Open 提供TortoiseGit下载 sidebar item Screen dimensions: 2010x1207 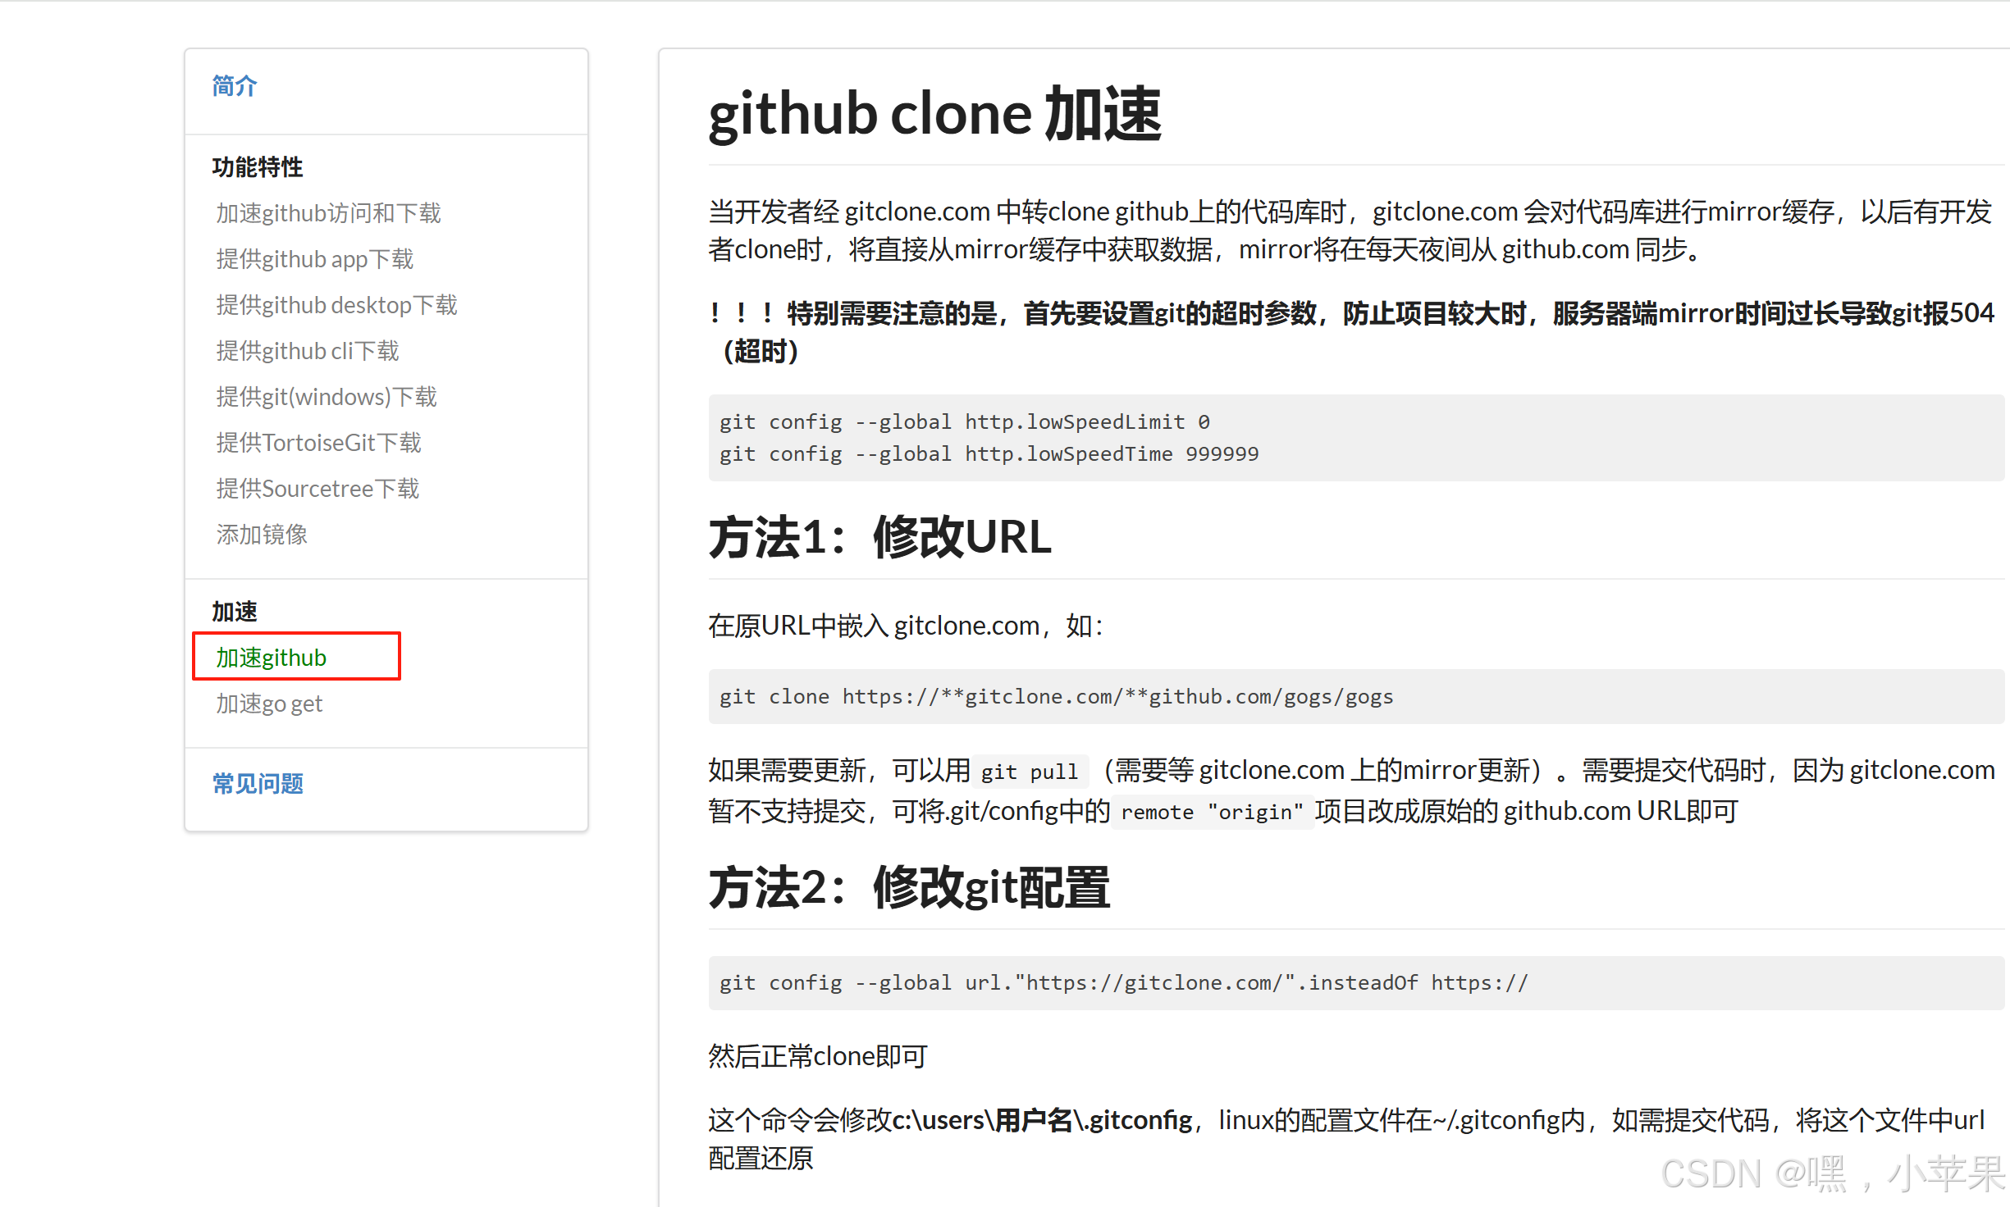pyautogui.click(x=318, y=443)
